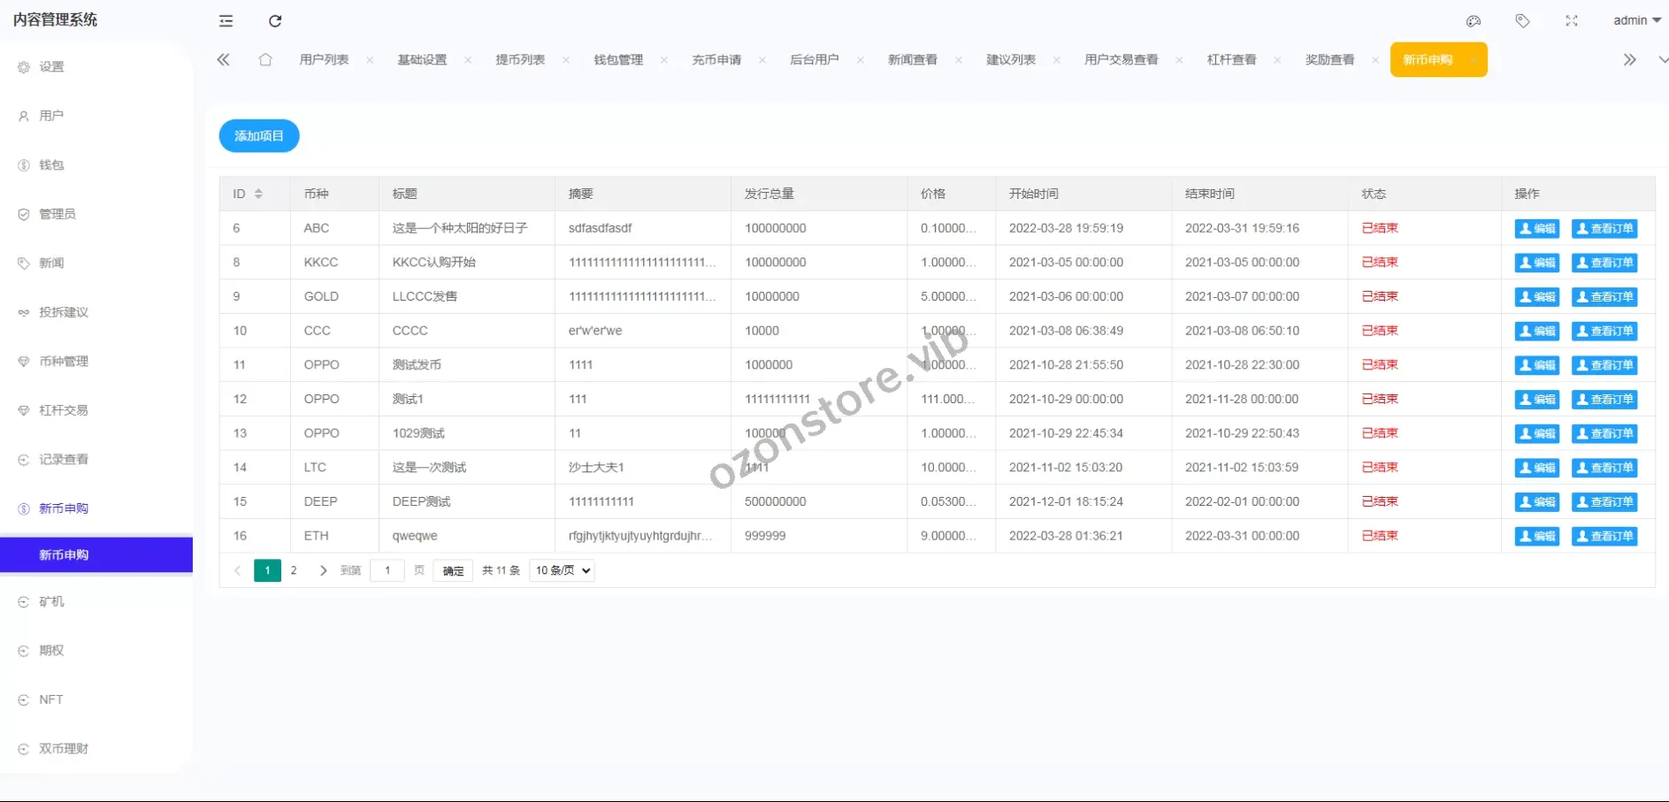Toggle fullscreen mode icon
Viewport: 1669px width, 802px height.
pyautogui.click(x=1572, y=21)
